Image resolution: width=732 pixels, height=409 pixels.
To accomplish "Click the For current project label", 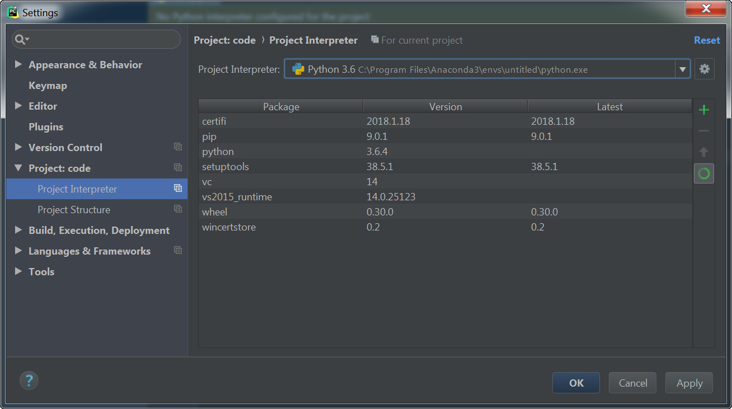I will (x=422, y=40).
